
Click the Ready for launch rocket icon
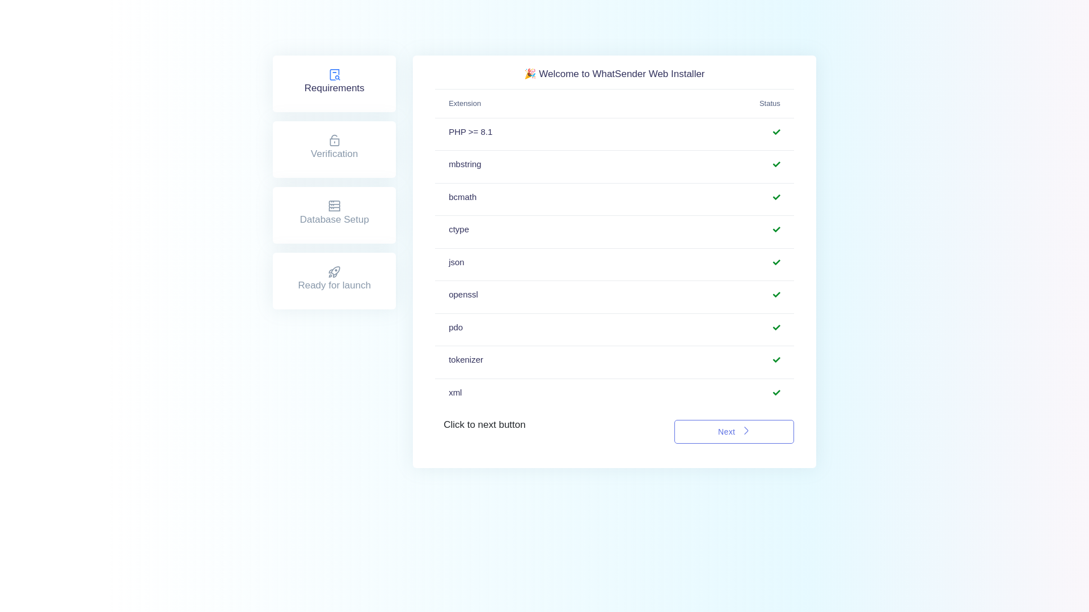pyautogui.click(x=334, y=272)
